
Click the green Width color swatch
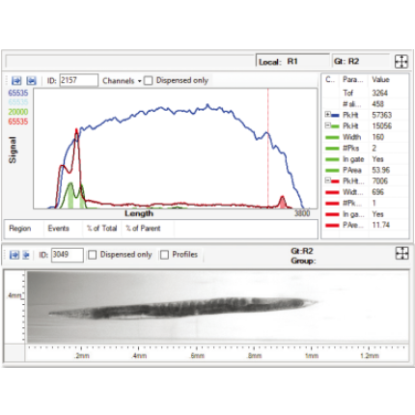pos(332,137)
